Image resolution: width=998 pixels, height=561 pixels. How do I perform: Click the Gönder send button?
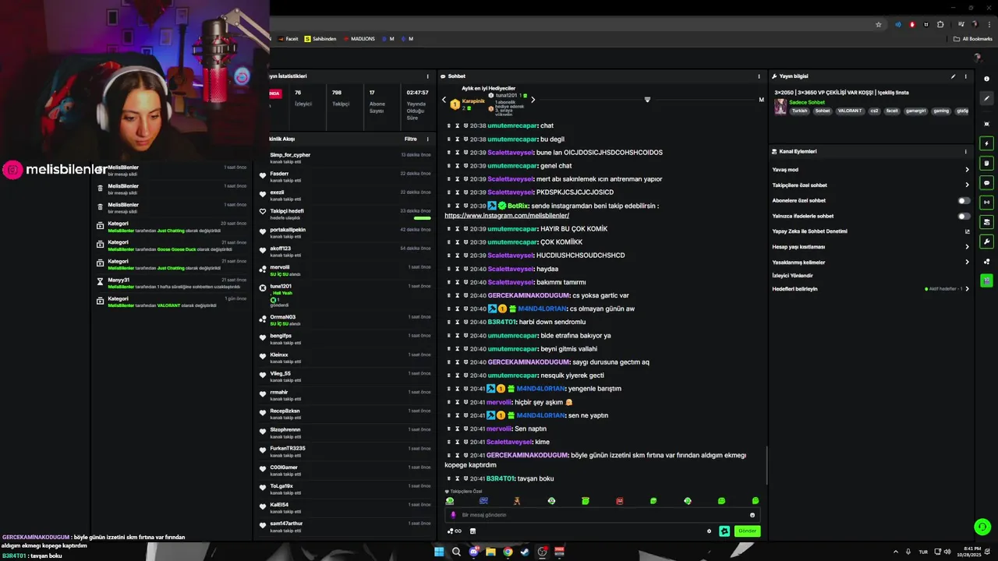[x=747, y=531]
